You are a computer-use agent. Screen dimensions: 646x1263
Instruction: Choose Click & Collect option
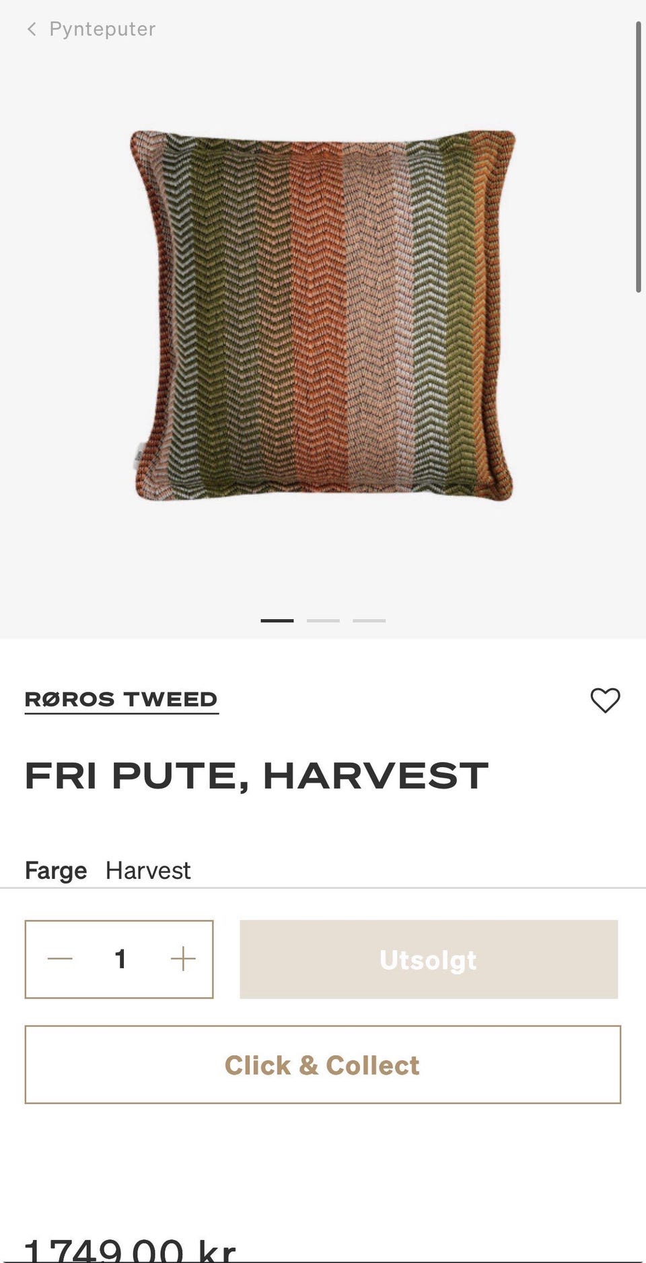point(323,1064)
